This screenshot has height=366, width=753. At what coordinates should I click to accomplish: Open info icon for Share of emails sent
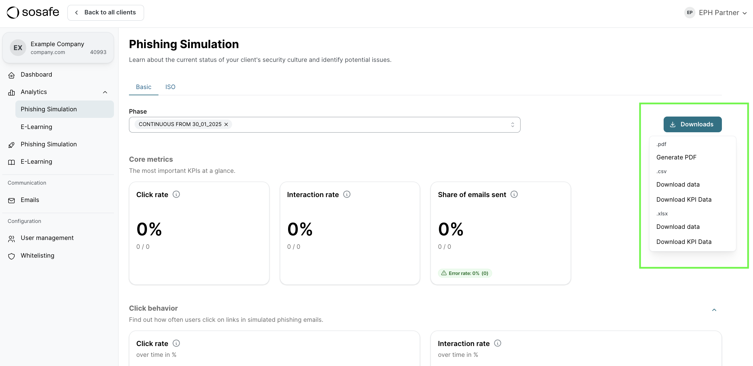(514, 194)
